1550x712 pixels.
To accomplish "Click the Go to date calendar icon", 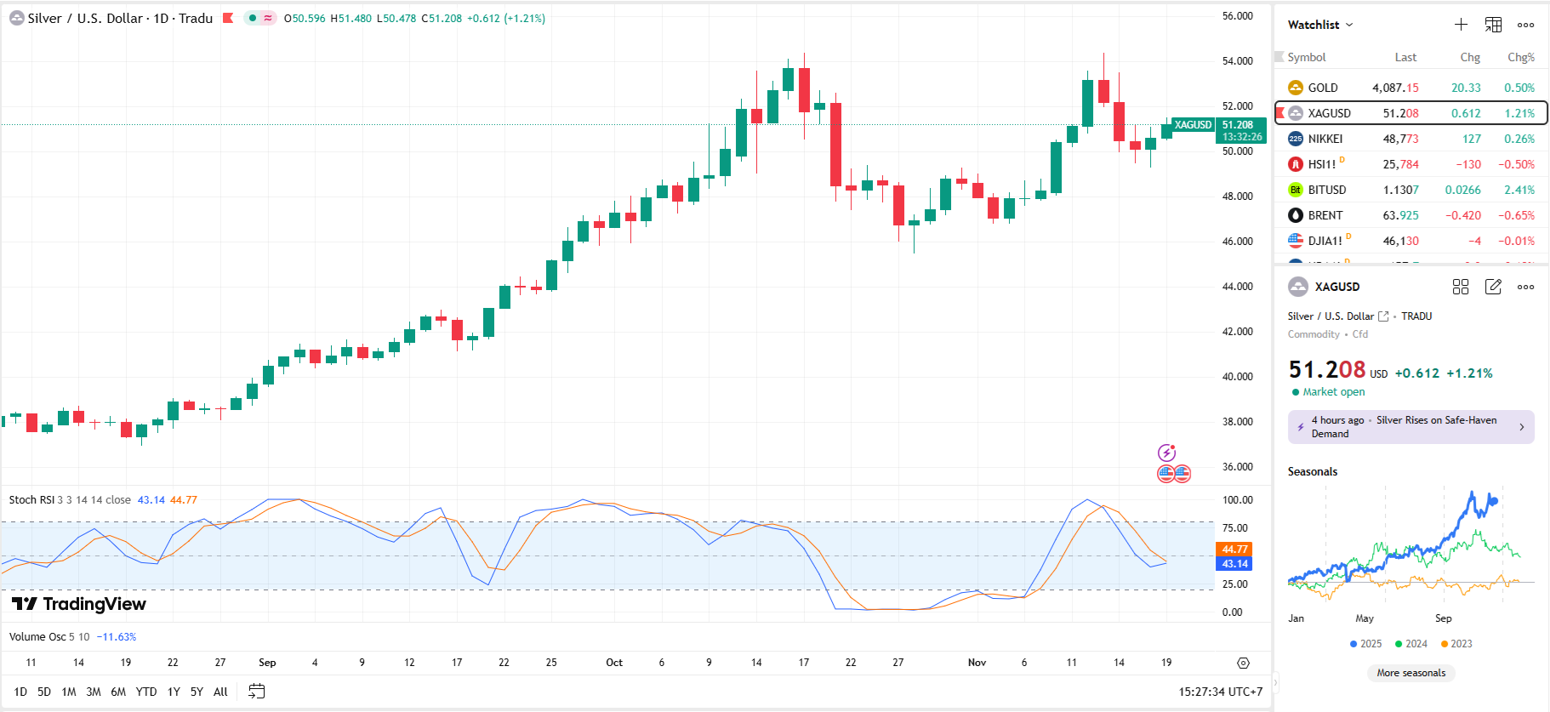I will pos(256,692).
